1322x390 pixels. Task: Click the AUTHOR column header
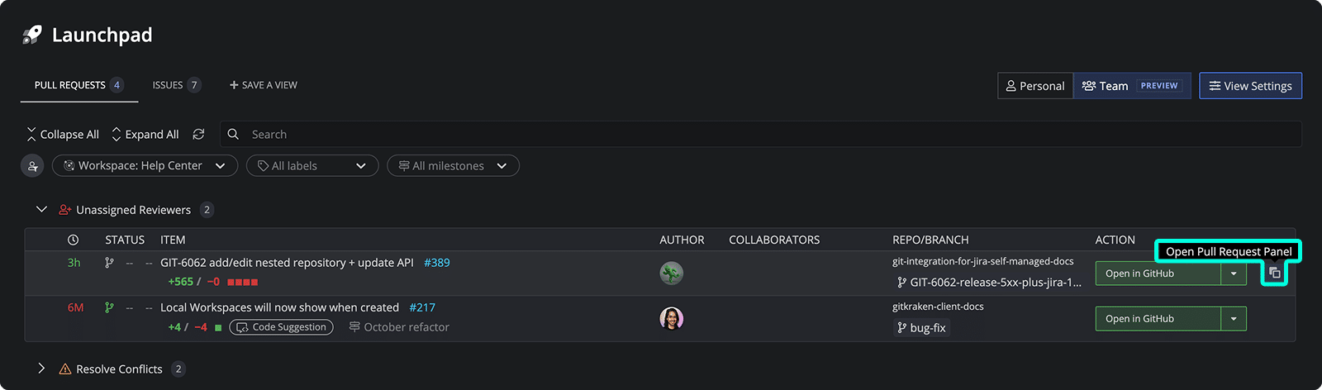pyautogui.click(x=682, y=240)
